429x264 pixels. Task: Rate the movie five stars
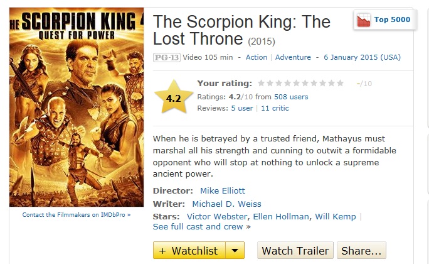297,83
